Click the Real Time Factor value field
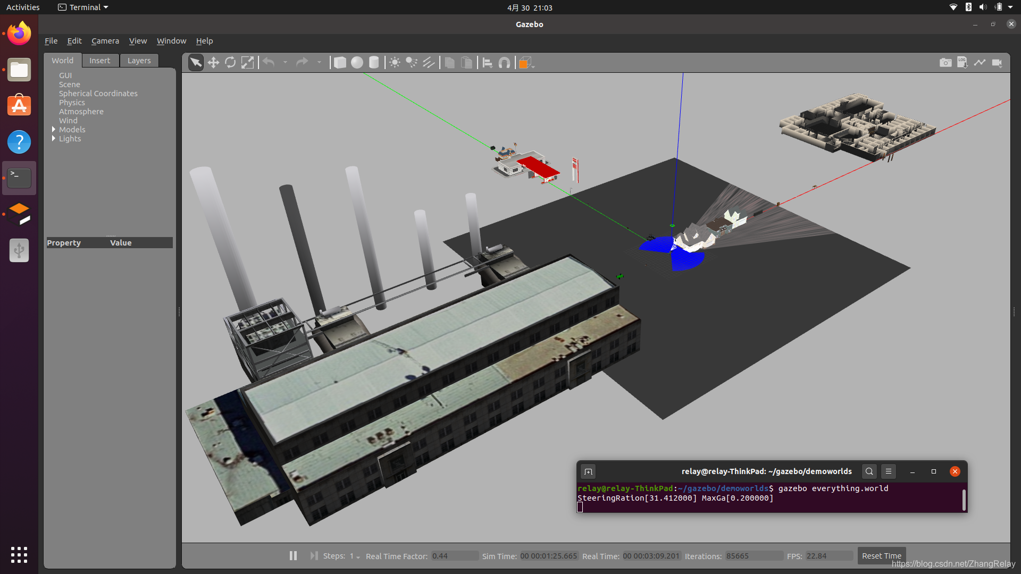The image size is (1021, 574). point(455,556)
